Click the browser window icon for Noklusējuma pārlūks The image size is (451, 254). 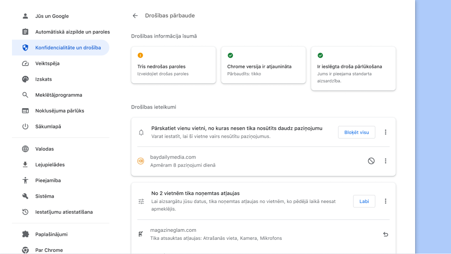pos(25,111)
